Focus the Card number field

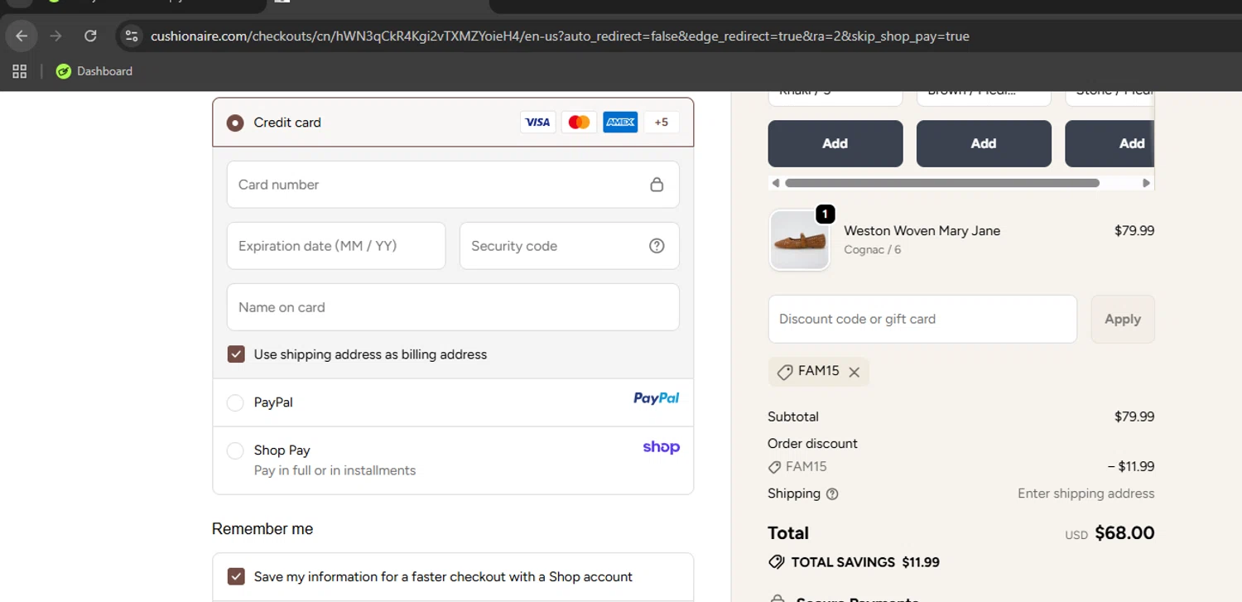click(453, 185)
